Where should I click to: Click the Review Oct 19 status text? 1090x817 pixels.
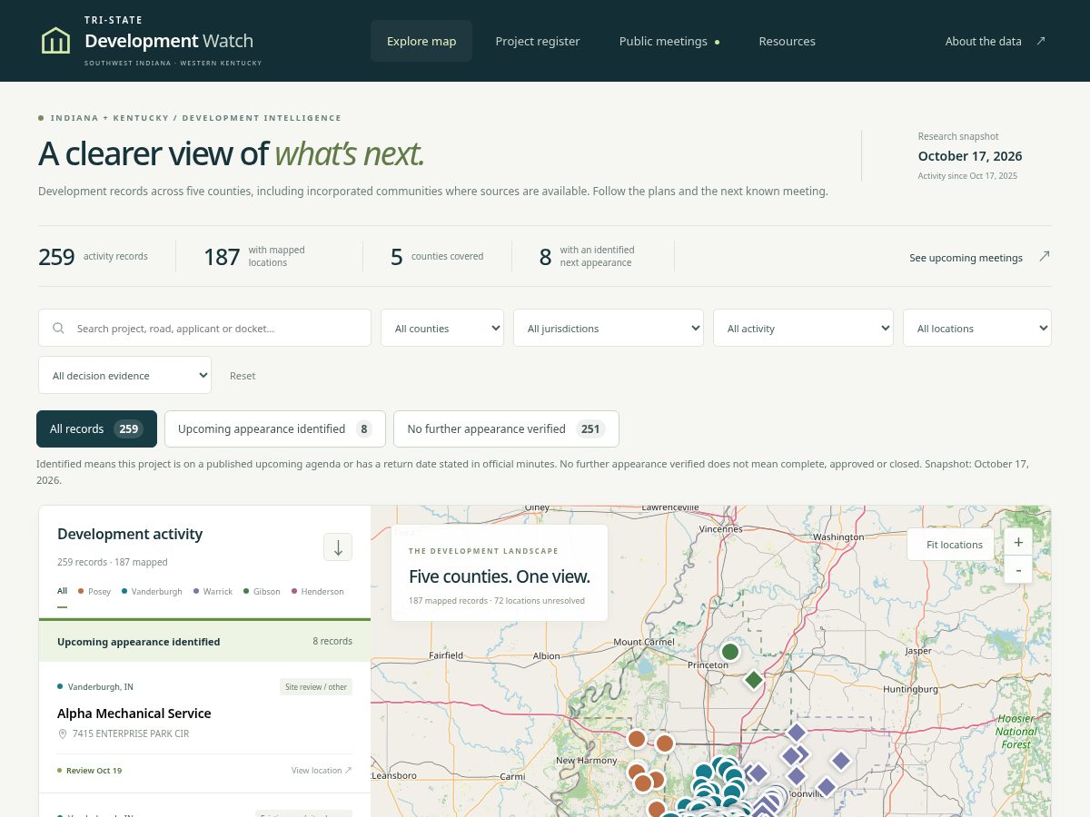[x=94, y=770]
